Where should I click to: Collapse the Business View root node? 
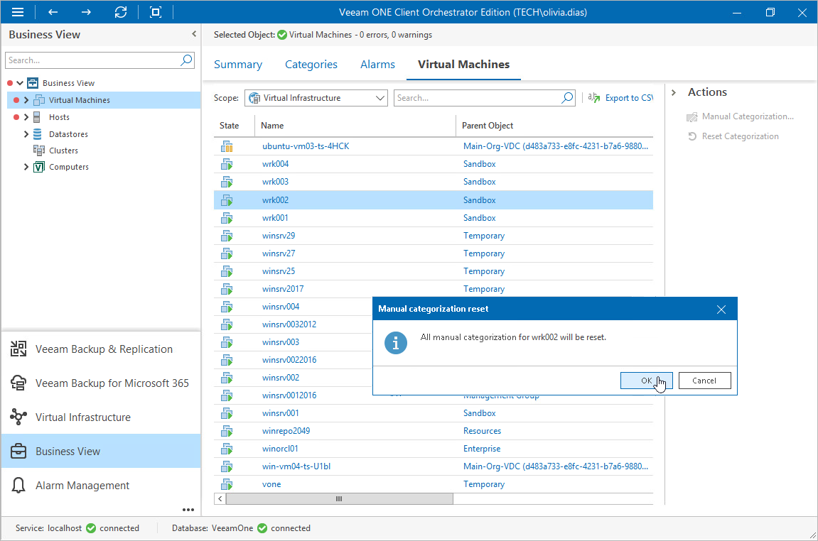20,83
